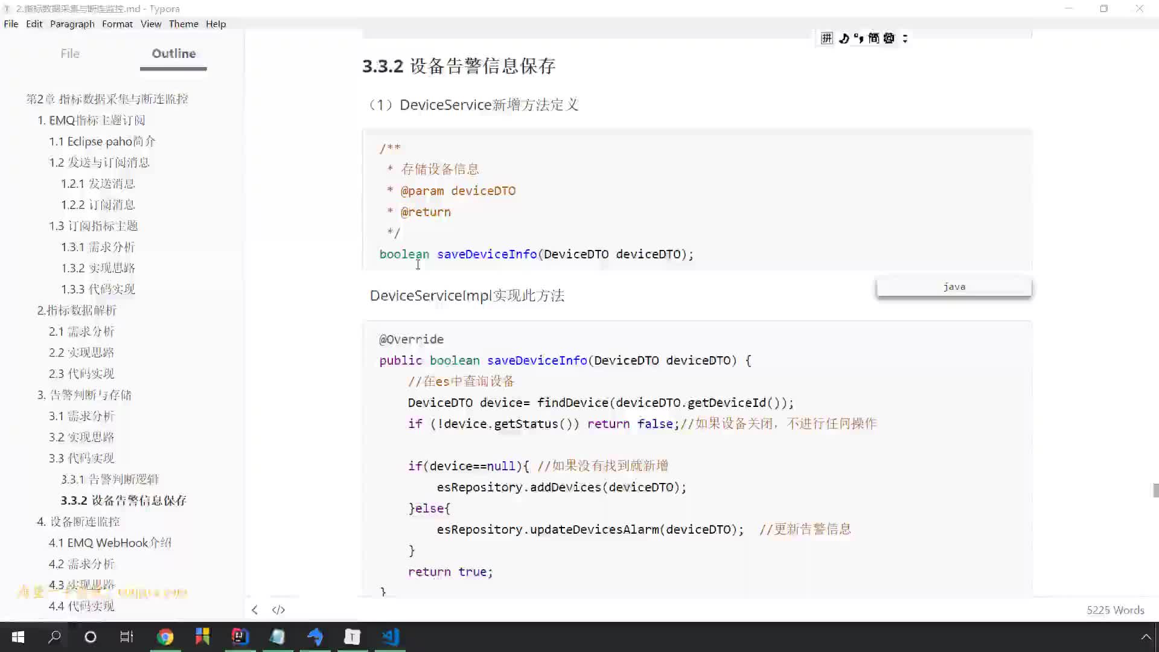Go to outline item 1.3.1 需求分析

tap(98, 247)
